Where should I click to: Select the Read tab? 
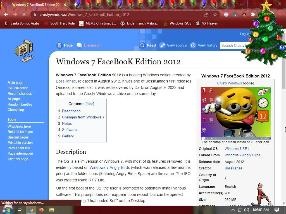[148, 45]
